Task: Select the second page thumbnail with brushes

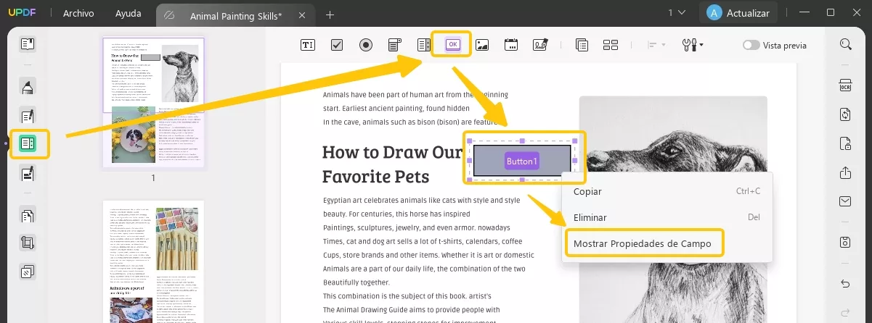Action: tap(153, 261)
